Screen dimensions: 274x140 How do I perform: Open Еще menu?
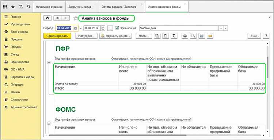click(x=254, y=36)
